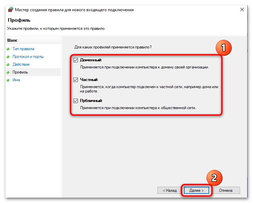253x203 pixels.
Task: Click green bullet beside Имя
Action: (8, 80)
